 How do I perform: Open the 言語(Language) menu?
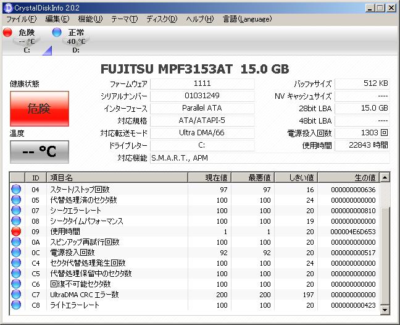[247, 19]
